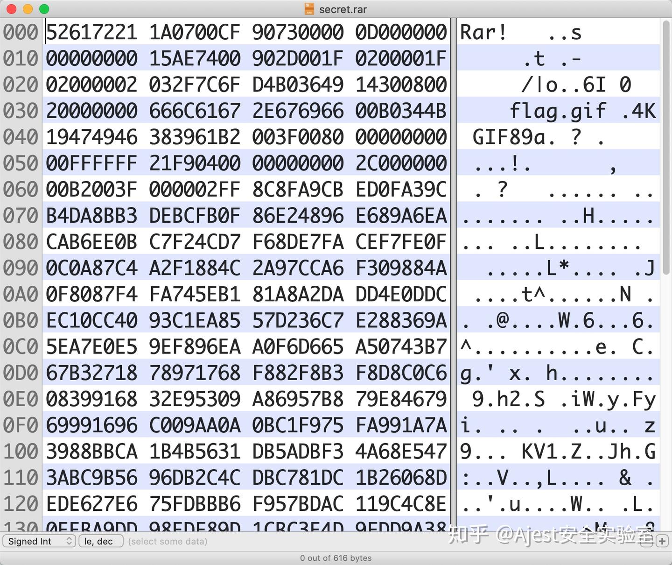Click hex group 1A0700CF

click(x=195, y=32)
